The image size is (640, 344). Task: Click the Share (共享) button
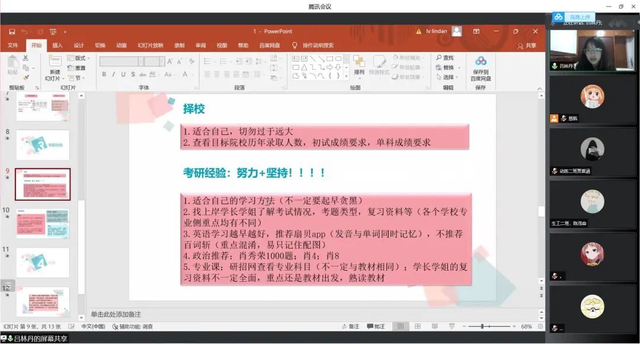527,46
